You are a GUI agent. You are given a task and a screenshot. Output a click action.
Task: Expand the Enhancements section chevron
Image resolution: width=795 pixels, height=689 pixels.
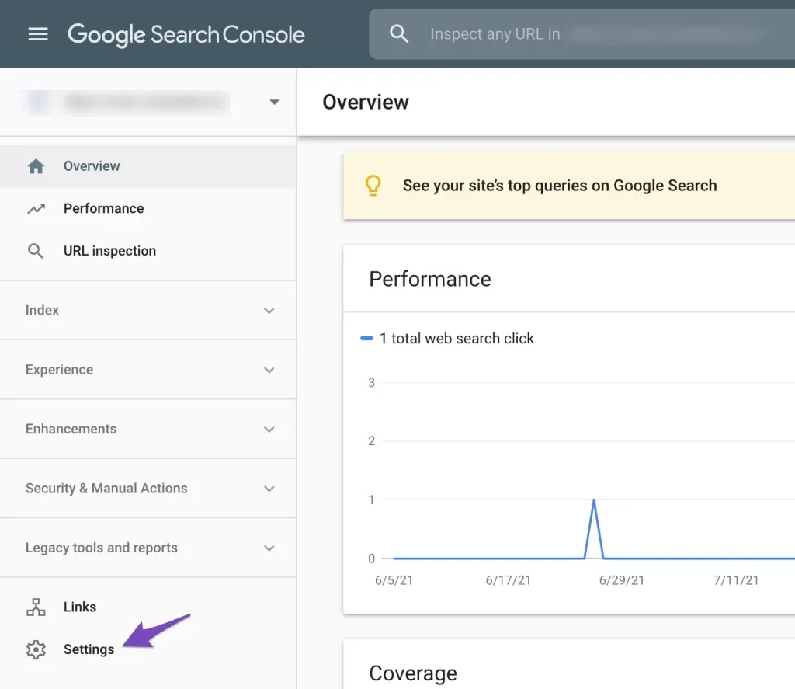[x=269, y=430]
